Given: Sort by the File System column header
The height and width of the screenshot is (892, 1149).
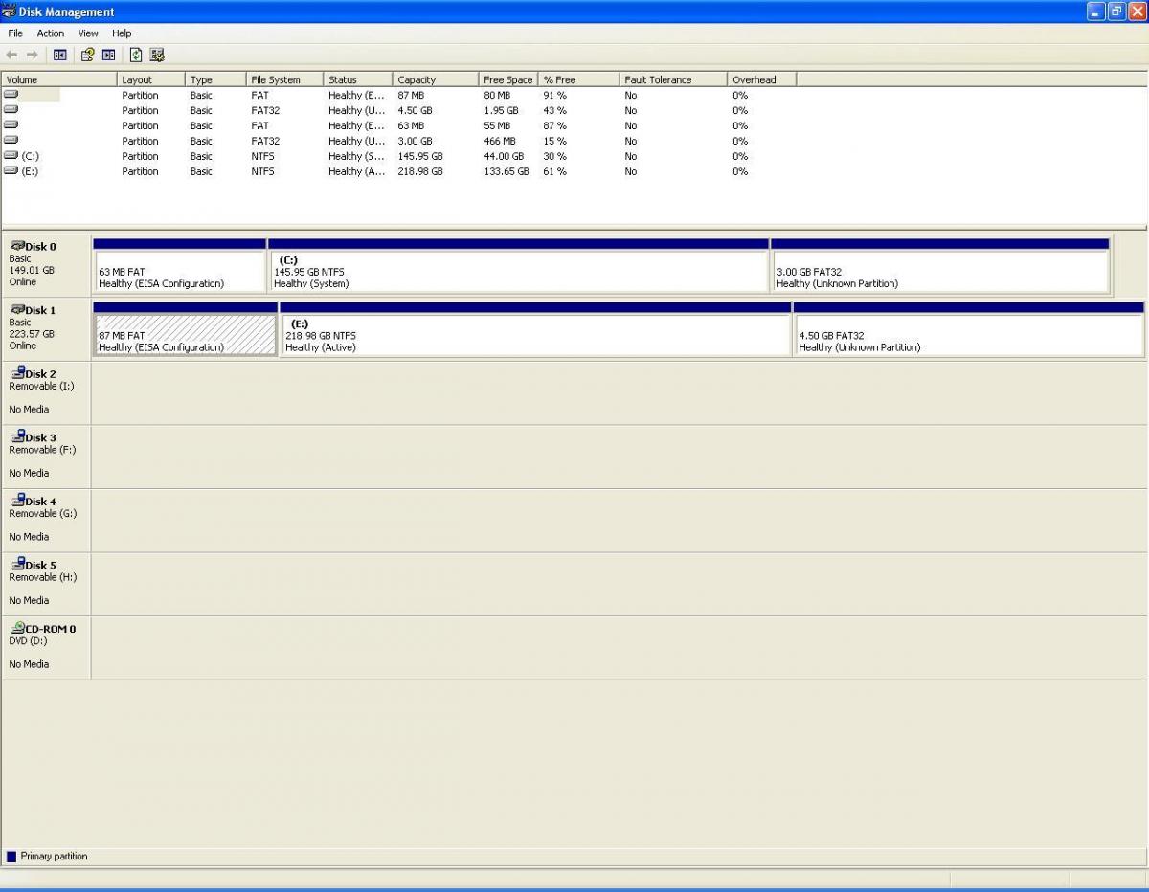Looking at the screenshot, I should pos(284,79).
